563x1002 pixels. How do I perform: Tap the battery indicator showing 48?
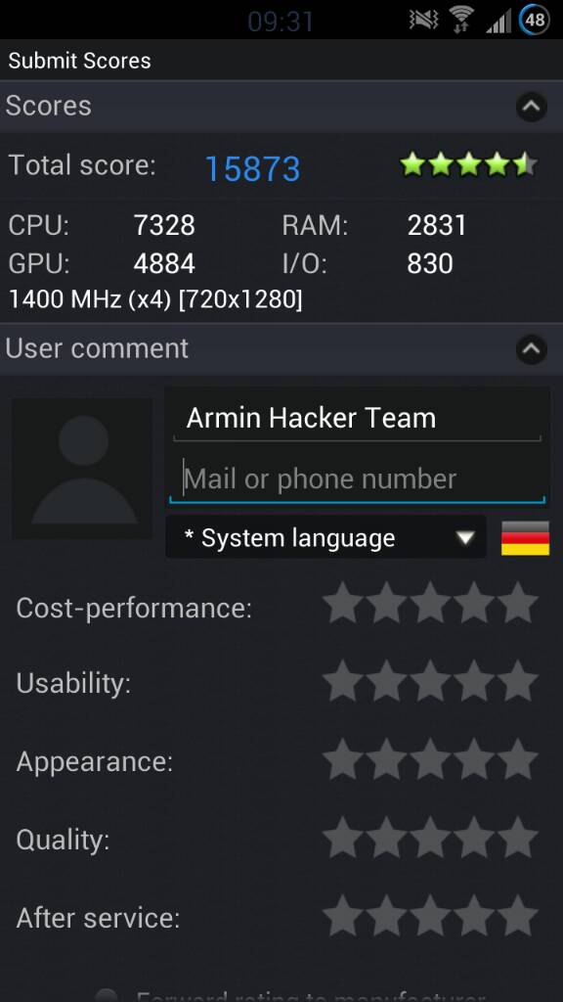point(535,20)
